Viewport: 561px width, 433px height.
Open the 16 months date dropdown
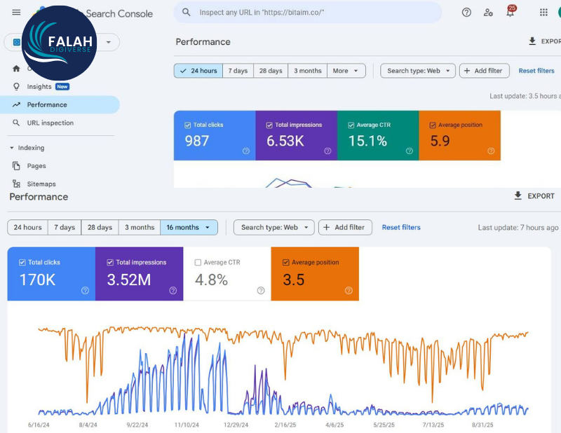coord(189,228)
